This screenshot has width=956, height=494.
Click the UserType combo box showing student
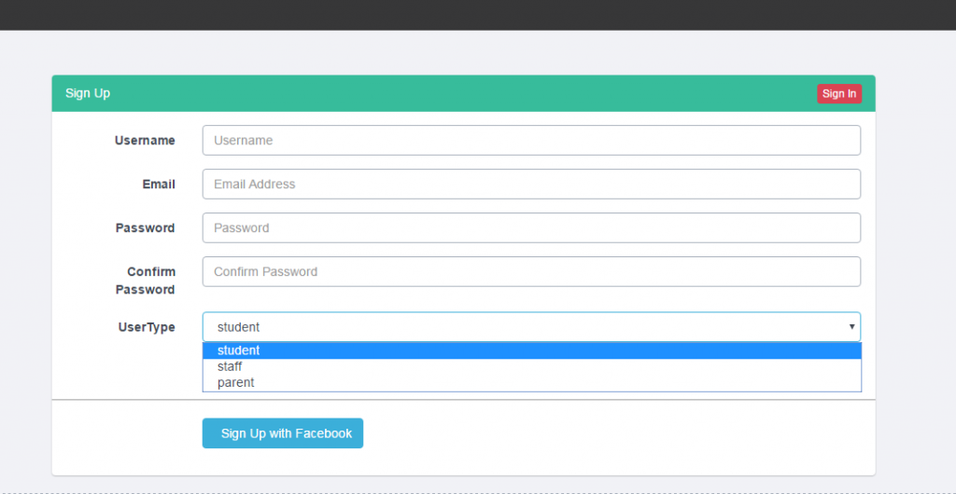click(x=523, y=327)
